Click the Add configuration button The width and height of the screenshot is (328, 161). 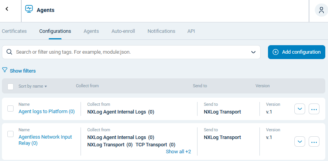(297, 52)
